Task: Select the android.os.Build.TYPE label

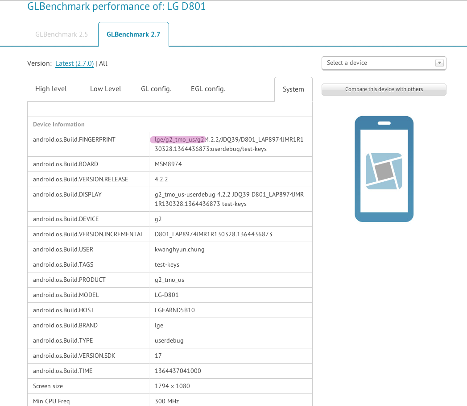Action: [63, 341]
